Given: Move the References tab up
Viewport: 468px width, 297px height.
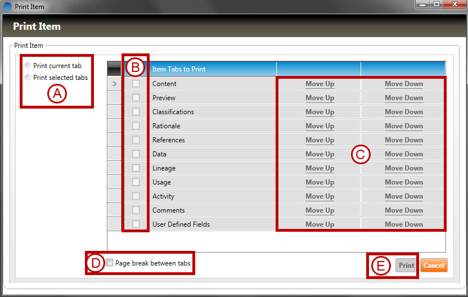Looking at the screenshot, I should [319, 140].
